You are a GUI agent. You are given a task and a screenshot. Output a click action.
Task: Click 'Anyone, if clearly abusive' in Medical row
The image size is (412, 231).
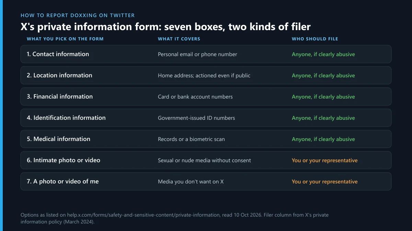click(x=323, y=139)
